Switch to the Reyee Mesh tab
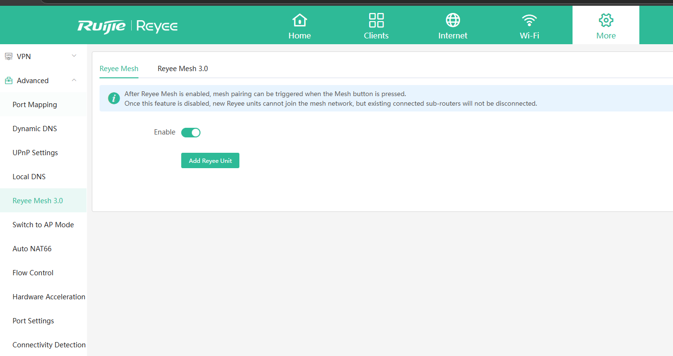This screenshot has width=673, height=356. tap(119, 69)
